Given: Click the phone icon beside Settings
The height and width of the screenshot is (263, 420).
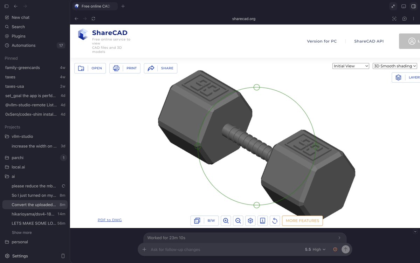Looking at the screenshot, I should [63, 256].
